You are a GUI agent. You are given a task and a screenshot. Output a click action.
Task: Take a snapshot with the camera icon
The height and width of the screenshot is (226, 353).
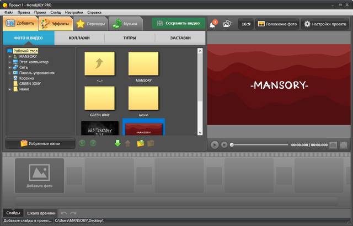pos(333,144)
